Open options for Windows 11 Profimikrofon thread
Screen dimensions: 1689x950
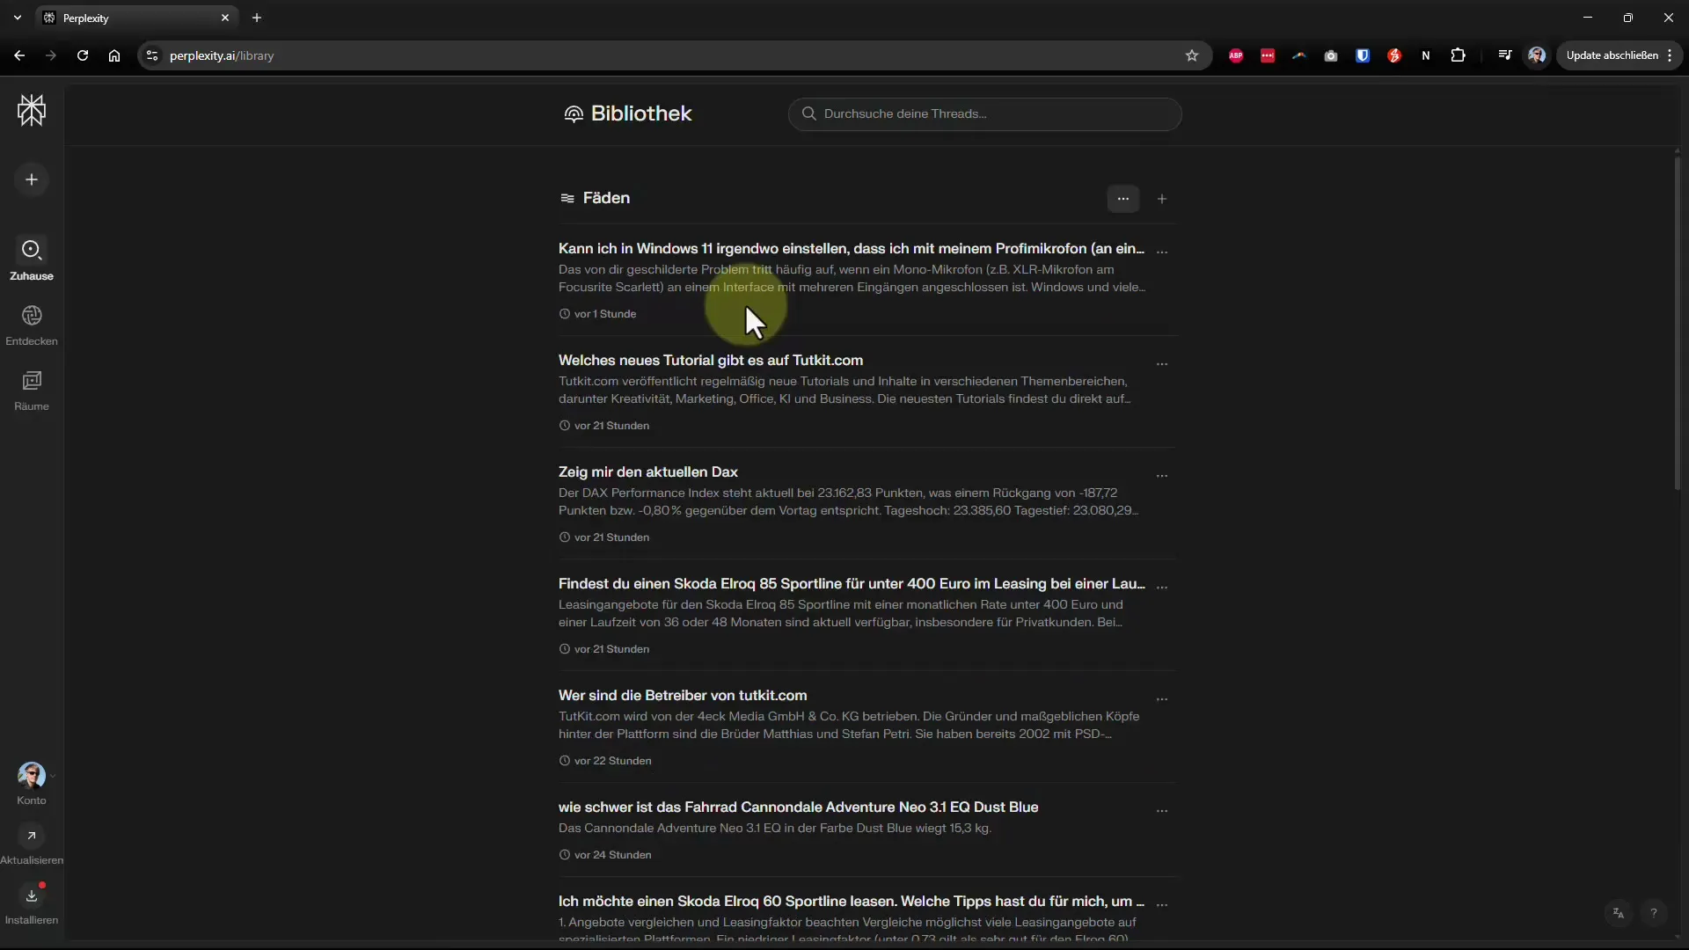tap(1162, 252)
